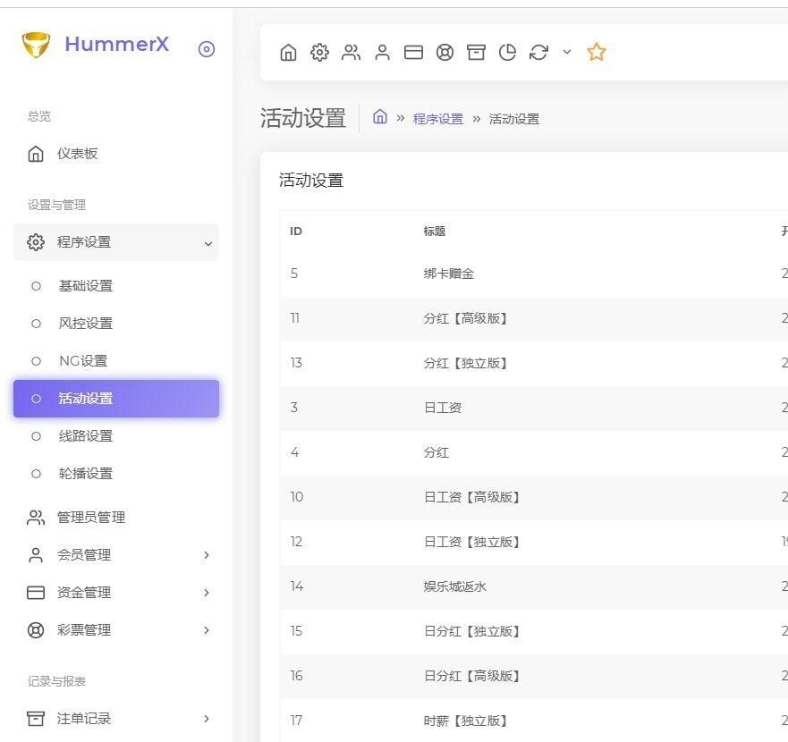The height and width of the screenshot is (742, 788).
Task: Open the gear settings icon in top toolbar
Action: click(319, 53)
